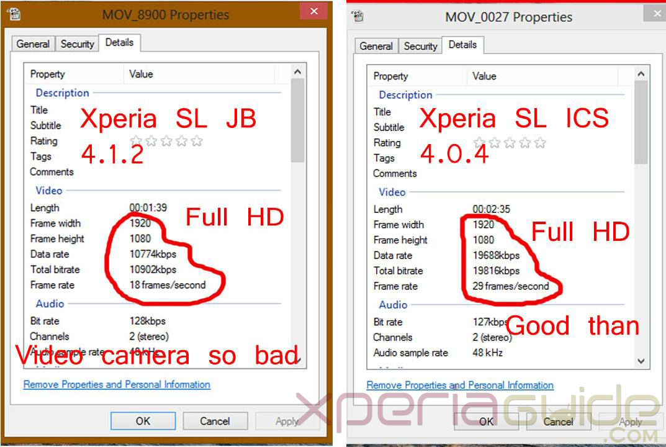Click the MOV_0027 Properties window file icon
The image size is (666, 447).
358,17
